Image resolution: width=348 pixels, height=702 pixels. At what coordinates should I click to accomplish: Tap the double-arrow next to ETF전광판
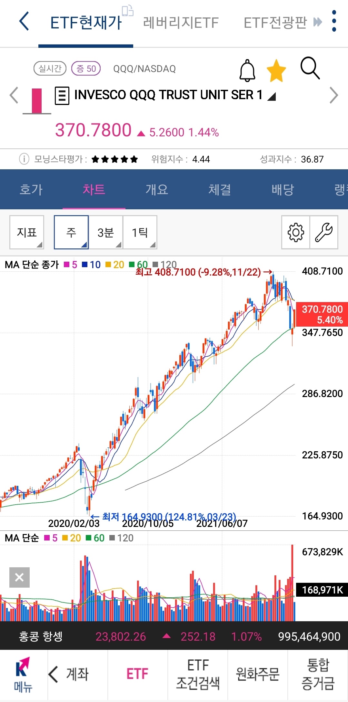click(318, 22)
